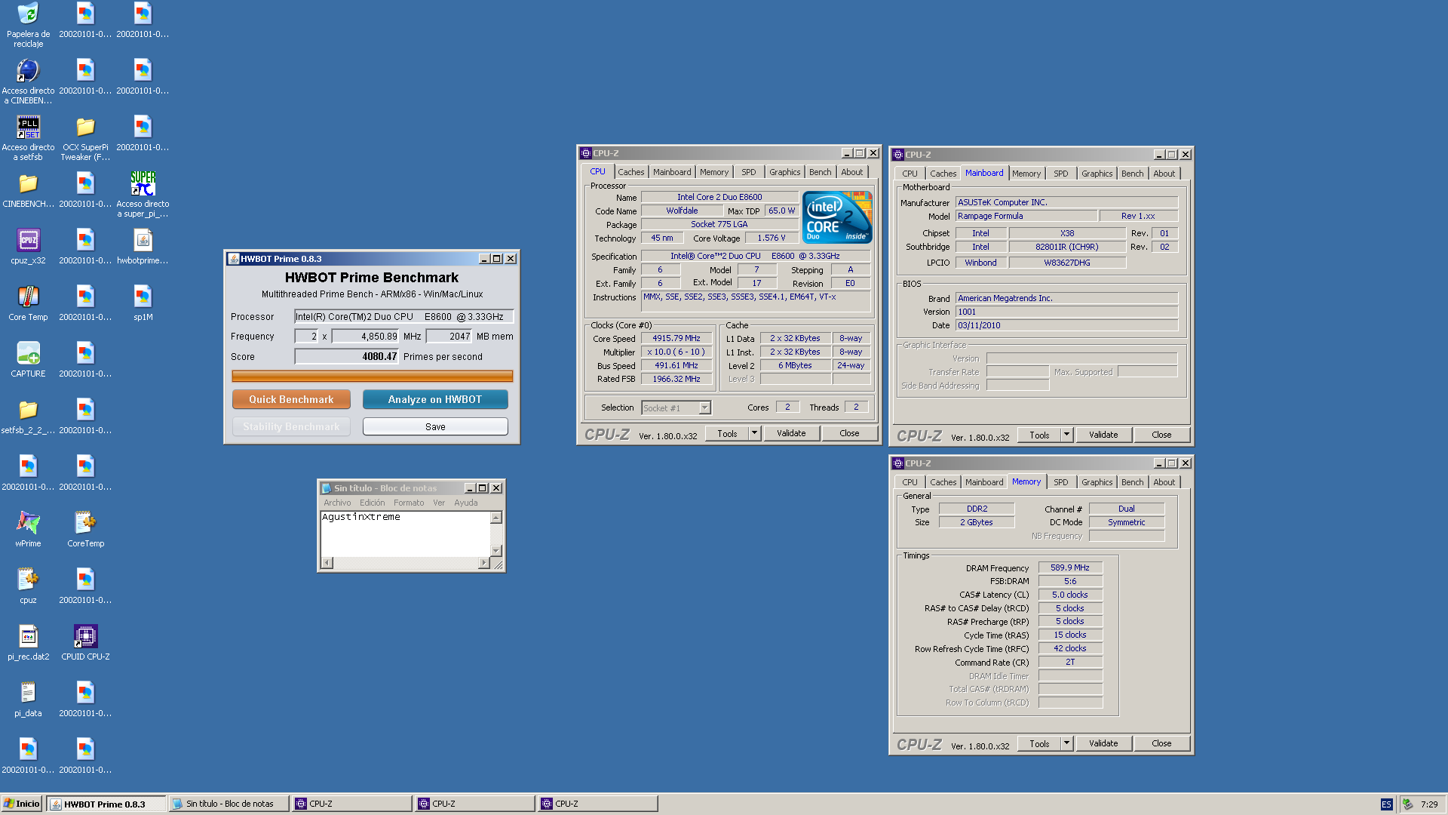Click the orange HWBOT Prime progress bar

click(373, 376)
